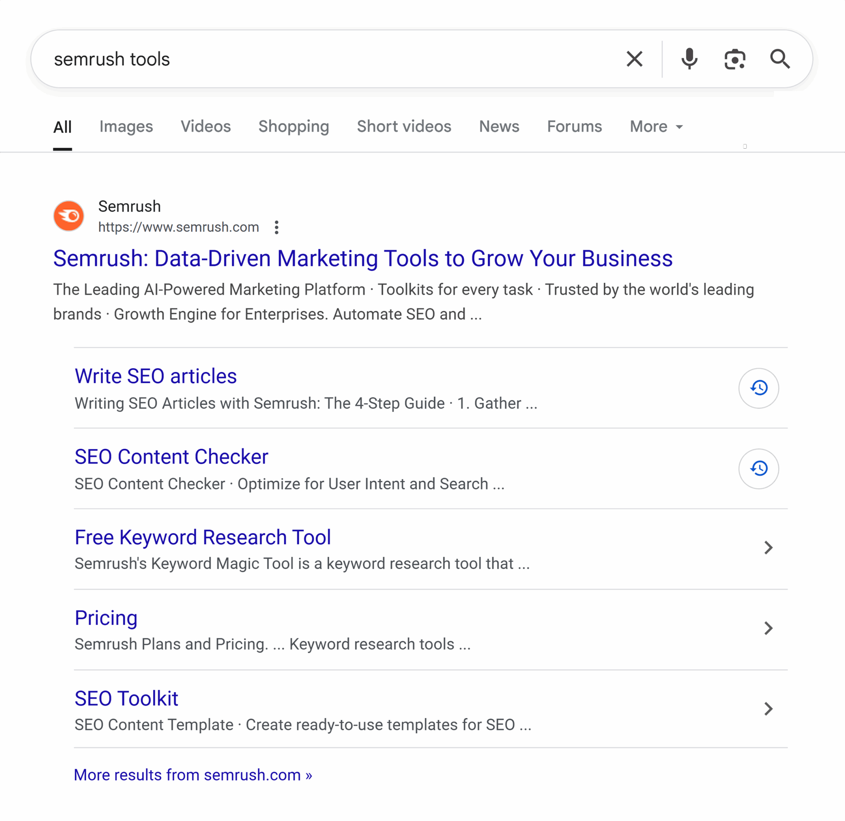Switch to the Short videos tab
Screen dimensions: 845x821
[x=404, y=126]
